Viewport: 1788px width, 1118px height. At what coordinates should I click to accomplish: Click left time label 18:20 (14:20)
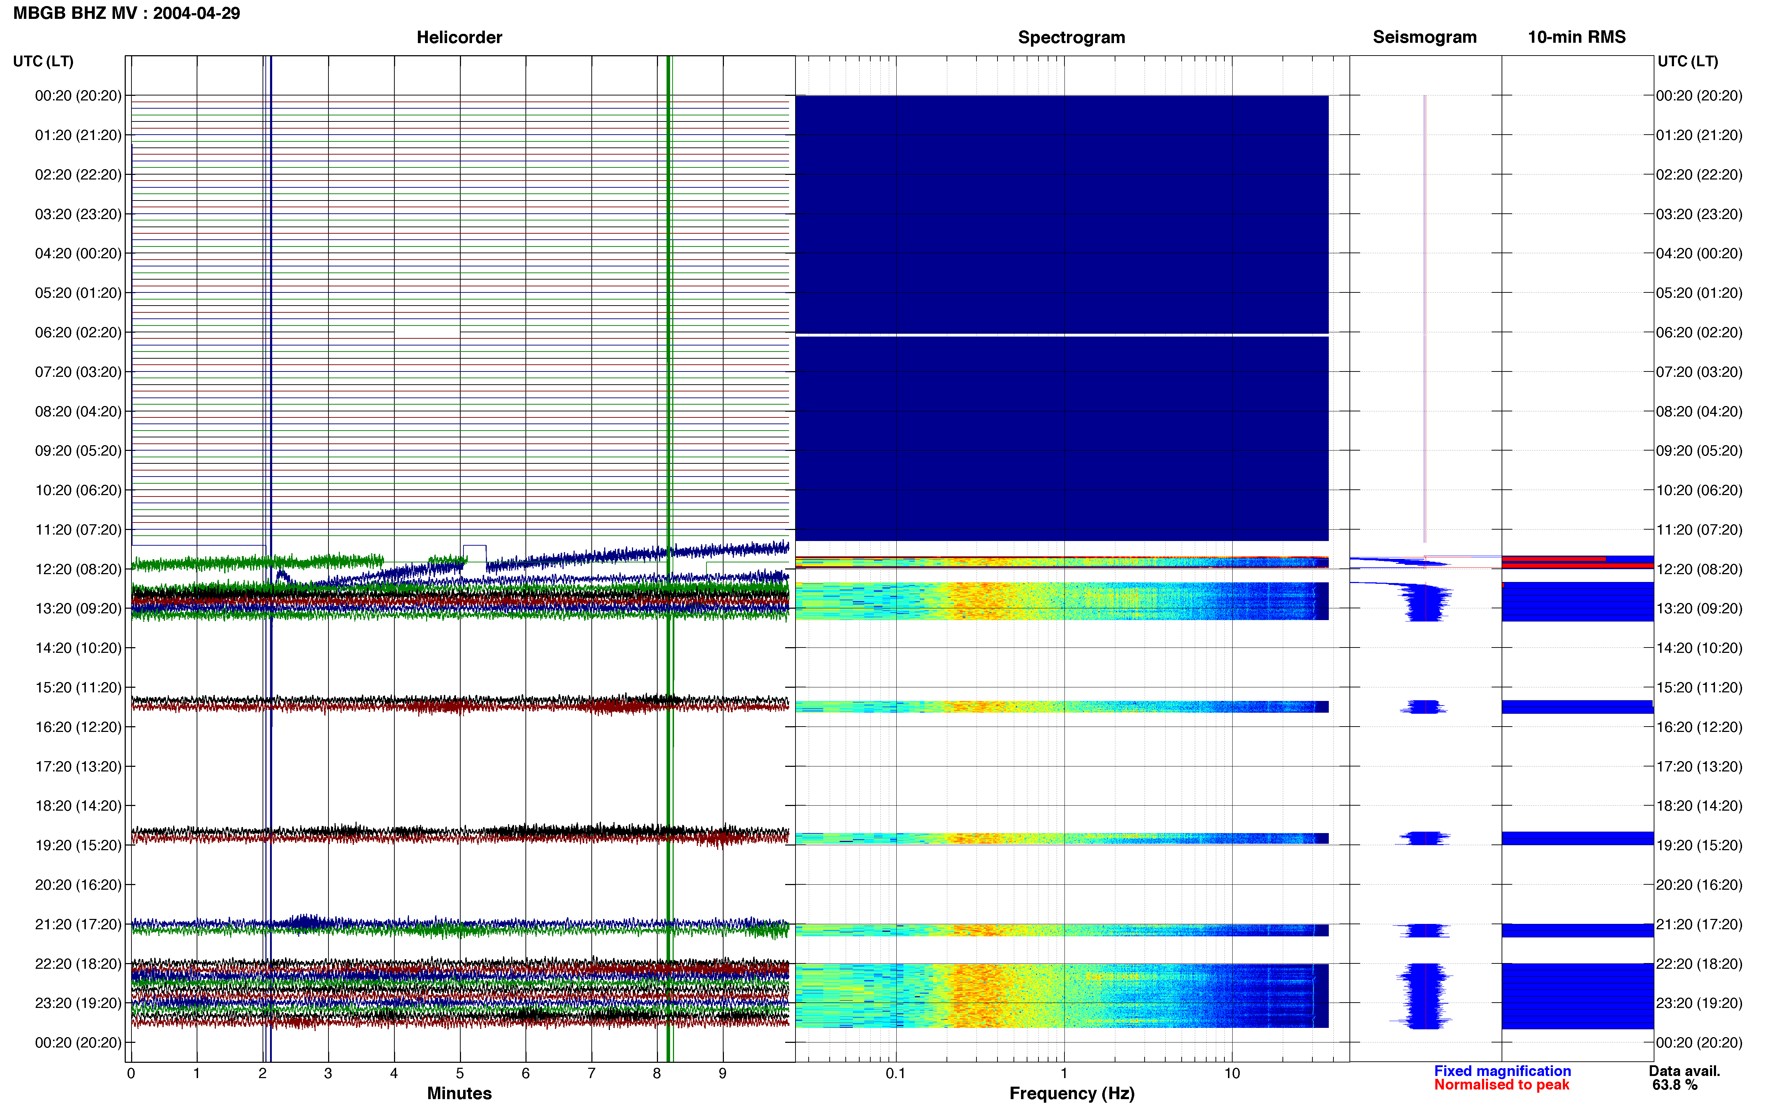[78, 805]
